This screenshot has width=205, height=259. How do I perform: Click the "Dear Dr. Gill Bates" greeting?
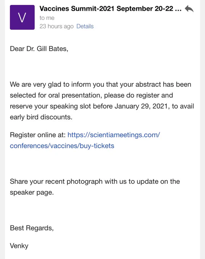(39, 49)
